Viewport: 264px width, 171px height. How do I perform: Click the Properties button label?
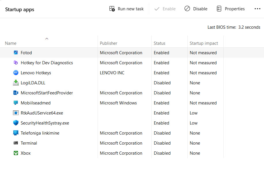(235, 9)
